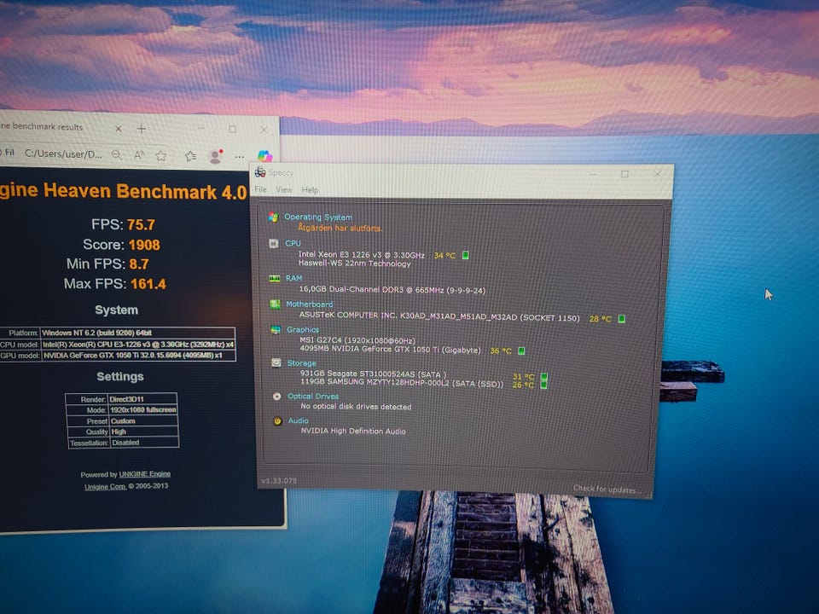The width and height of the screenshot is (819, 614).
Task: Click the Operating System icon in Speccy
Action: click(273, 217)
